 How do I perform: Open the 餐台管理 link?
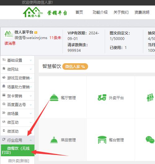116,140
